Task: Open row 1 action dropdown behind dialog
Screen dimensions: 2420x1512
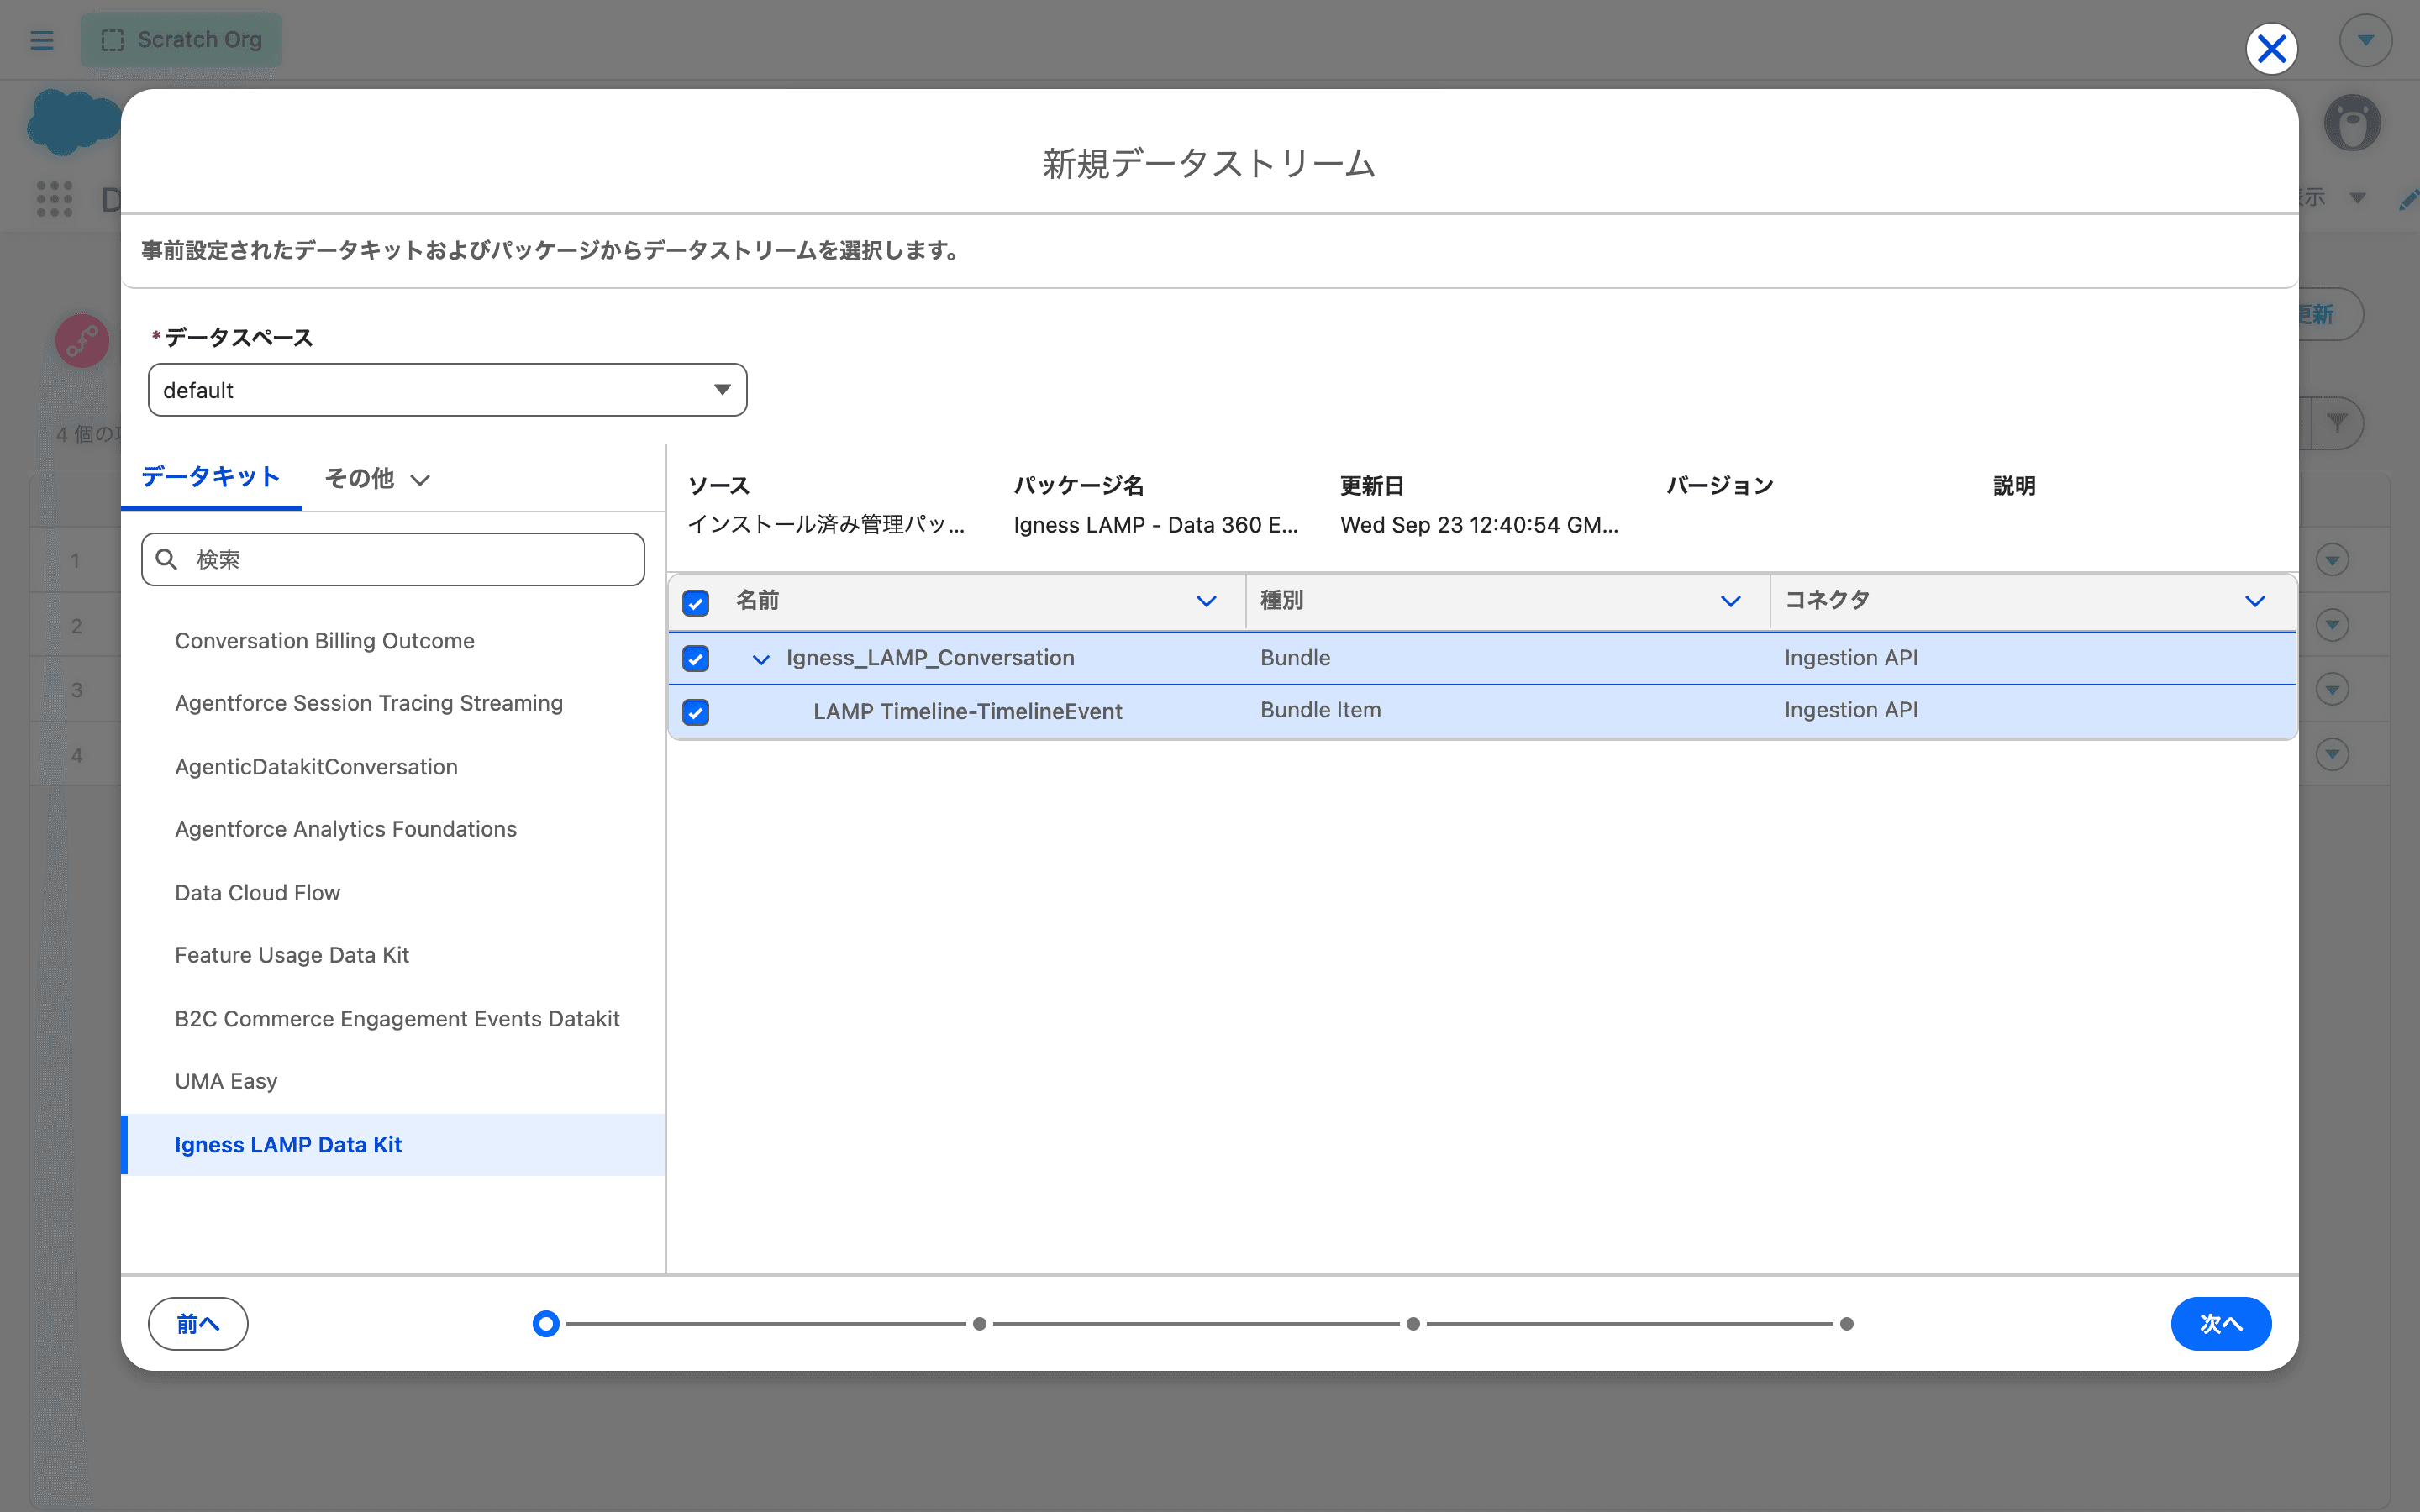Action: click(x=2332, y=560)
